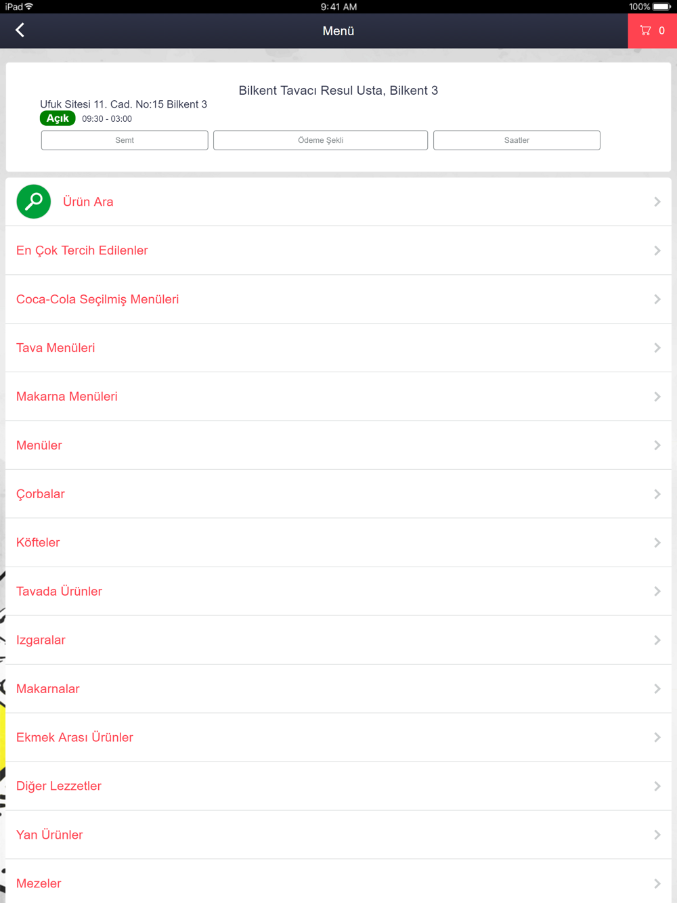Open the shopping cart icon

(645, 30)
